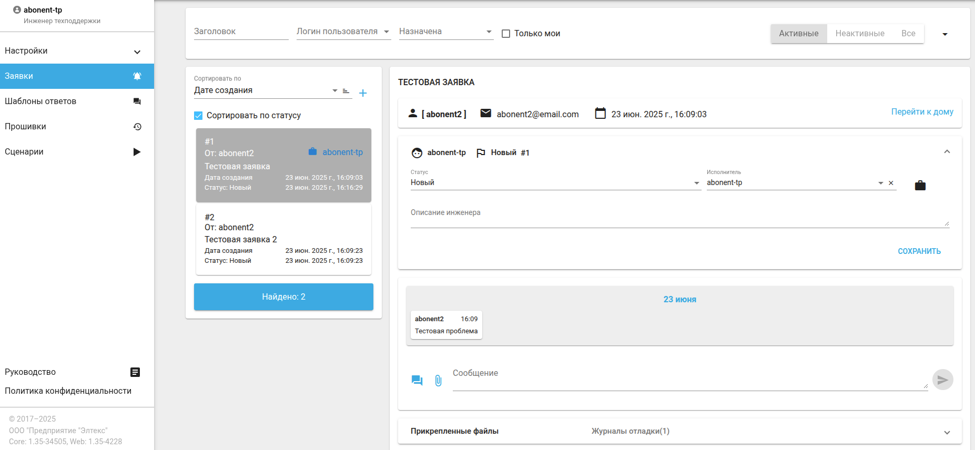Open the Статус dropdown showing Новый
Screen dimensions: 975x450
[555, 183]
